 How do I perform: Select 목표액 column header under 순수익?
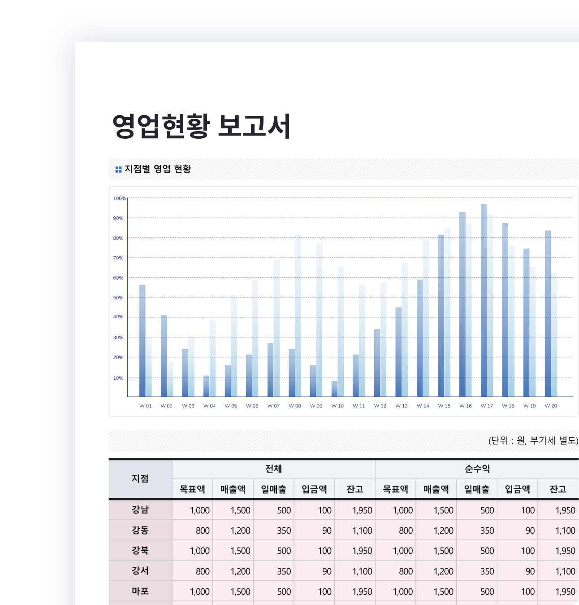[x=395, y=489]
